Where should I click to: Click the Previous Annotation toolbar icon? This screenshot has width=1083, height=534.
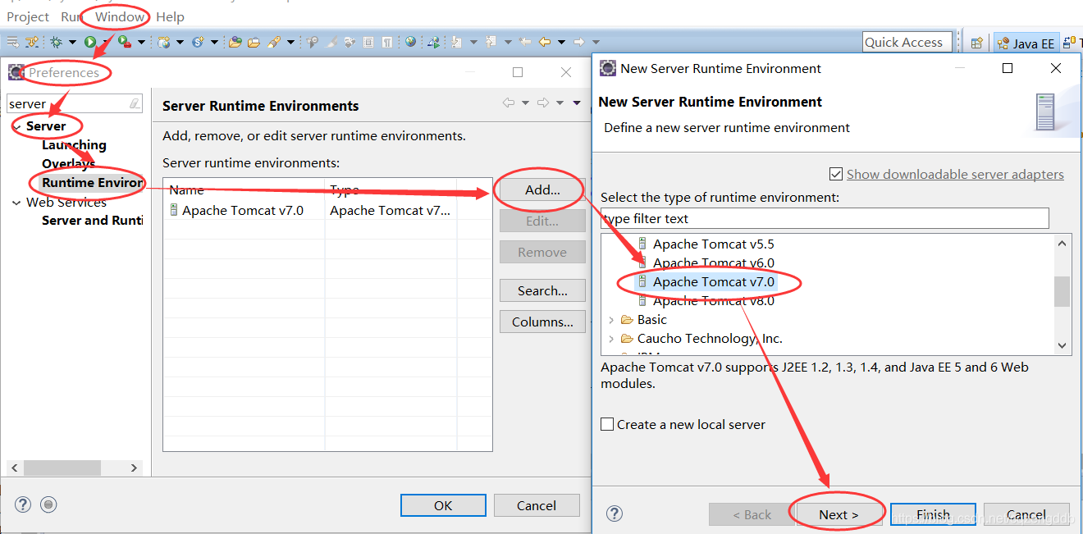(x=491, y=42)
